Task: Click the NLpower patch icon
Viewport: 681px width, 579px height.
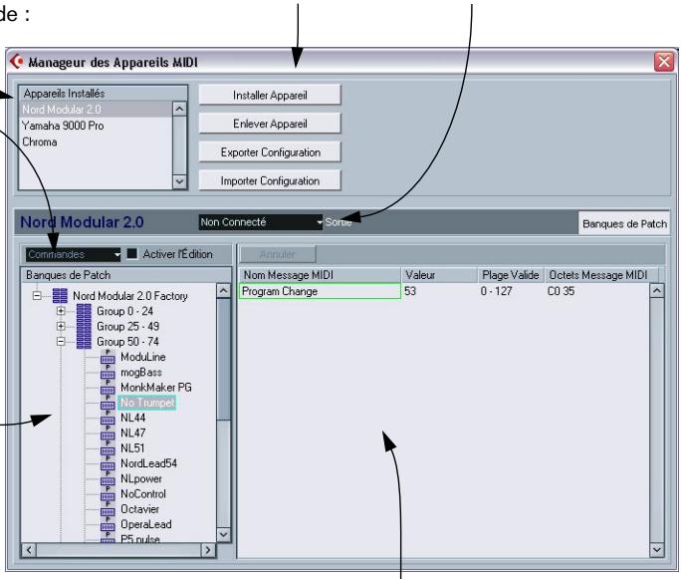Action: click(108, 479)
